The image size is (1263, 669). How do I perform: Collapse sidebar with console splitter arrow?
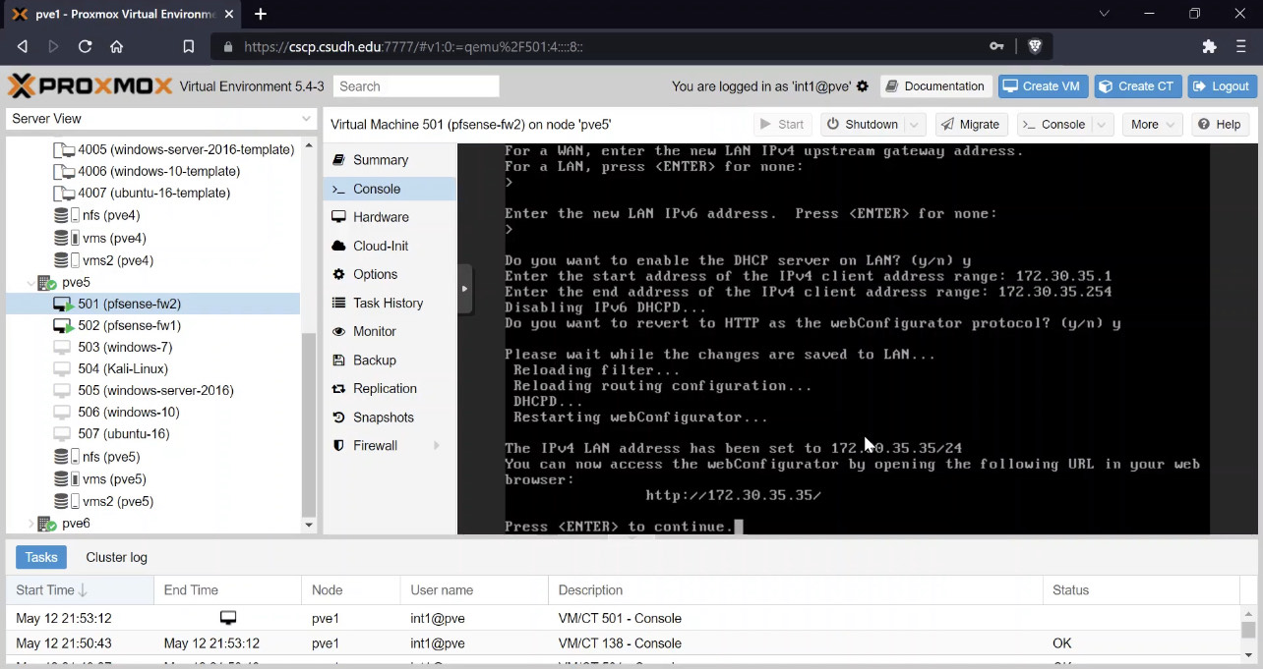(x=464, y=289)
